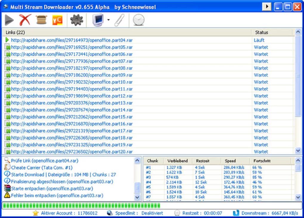Click the Downstream 6667,84 KB/s value
304x218 pixels.
click(x=285, y=213)
